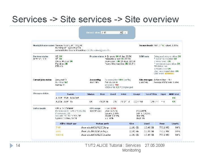Click the Current jobs status label
The height and width of the screenshot is (153, 204).
(42, 80)
